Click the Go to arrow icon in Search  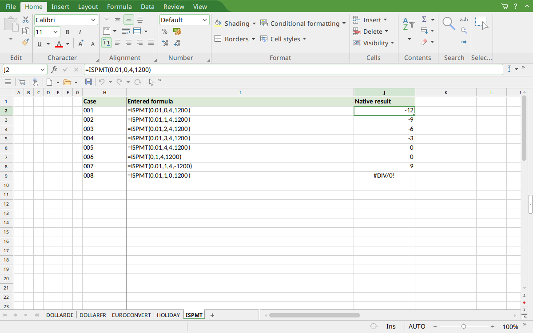(x=464, y=42)
